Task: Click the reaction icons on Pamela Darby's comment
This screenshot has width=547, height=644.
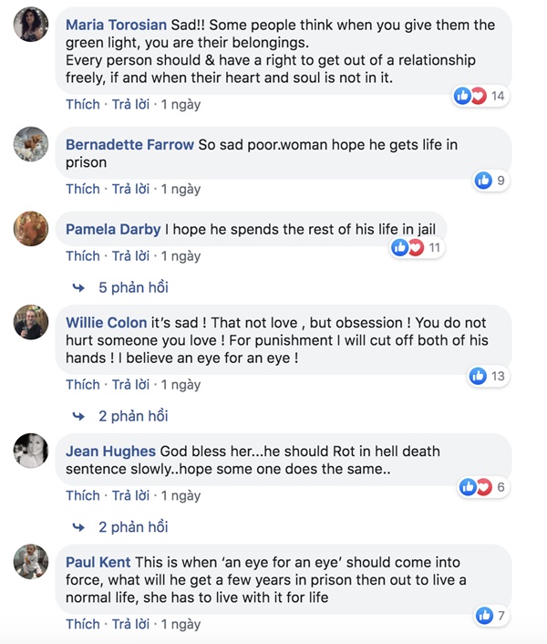Action: coord(406,247)
